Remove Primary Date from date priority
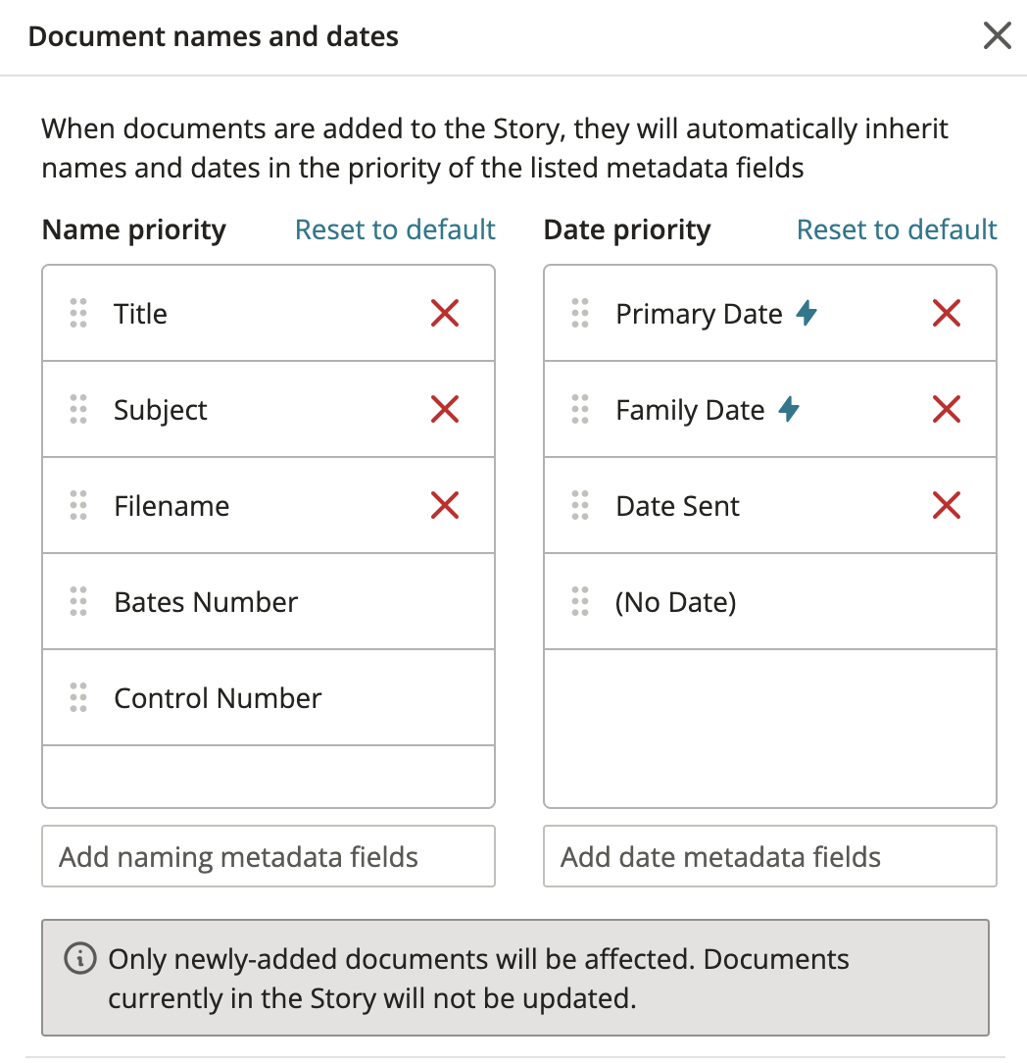Image resolution: width=1027 pixels, height=1063 pixels. [x=947, y=313]
